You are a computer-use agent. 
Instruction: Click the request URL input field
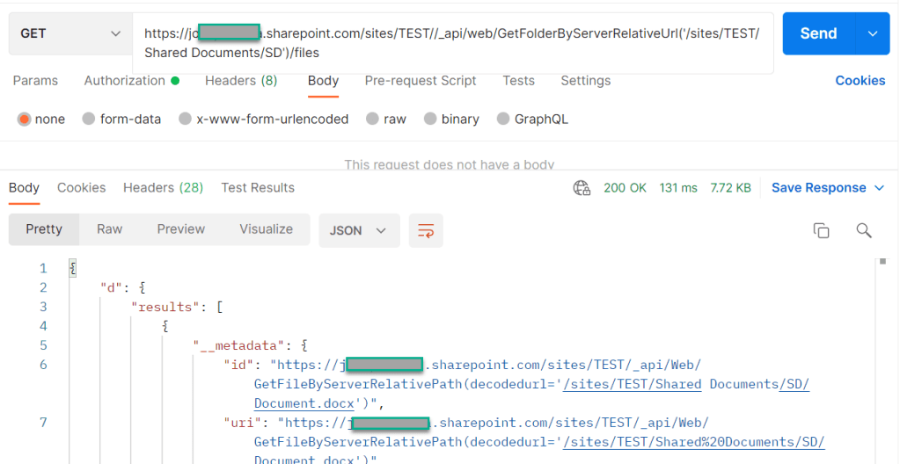point(452,43)
